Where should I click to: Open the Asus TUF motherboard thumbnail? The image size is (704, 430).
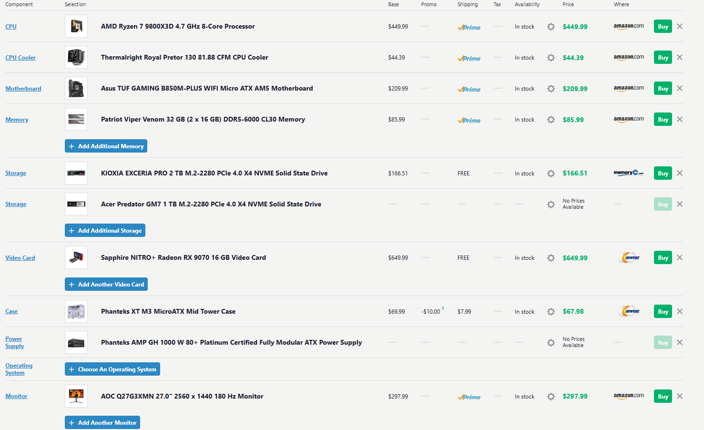pos(76,88)
